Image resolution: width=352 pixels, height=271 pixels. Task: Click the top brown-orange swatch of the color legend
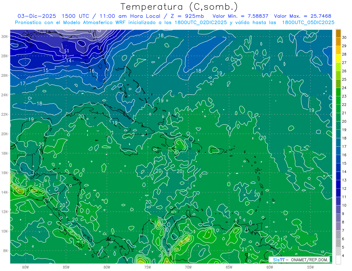pos(338,33)
